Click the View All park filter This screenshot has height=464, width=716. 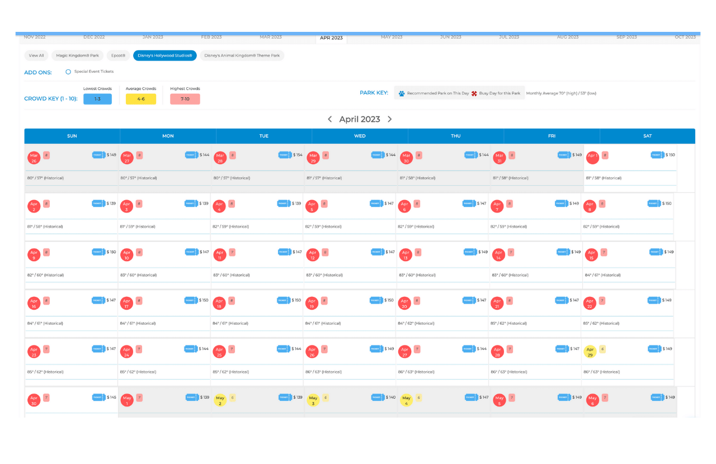[36, 55]
